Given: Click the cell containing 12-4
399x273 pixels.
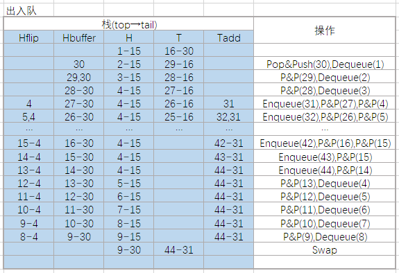Looking at the screenshot, I should pyautogui.click(x=28, y=183).
